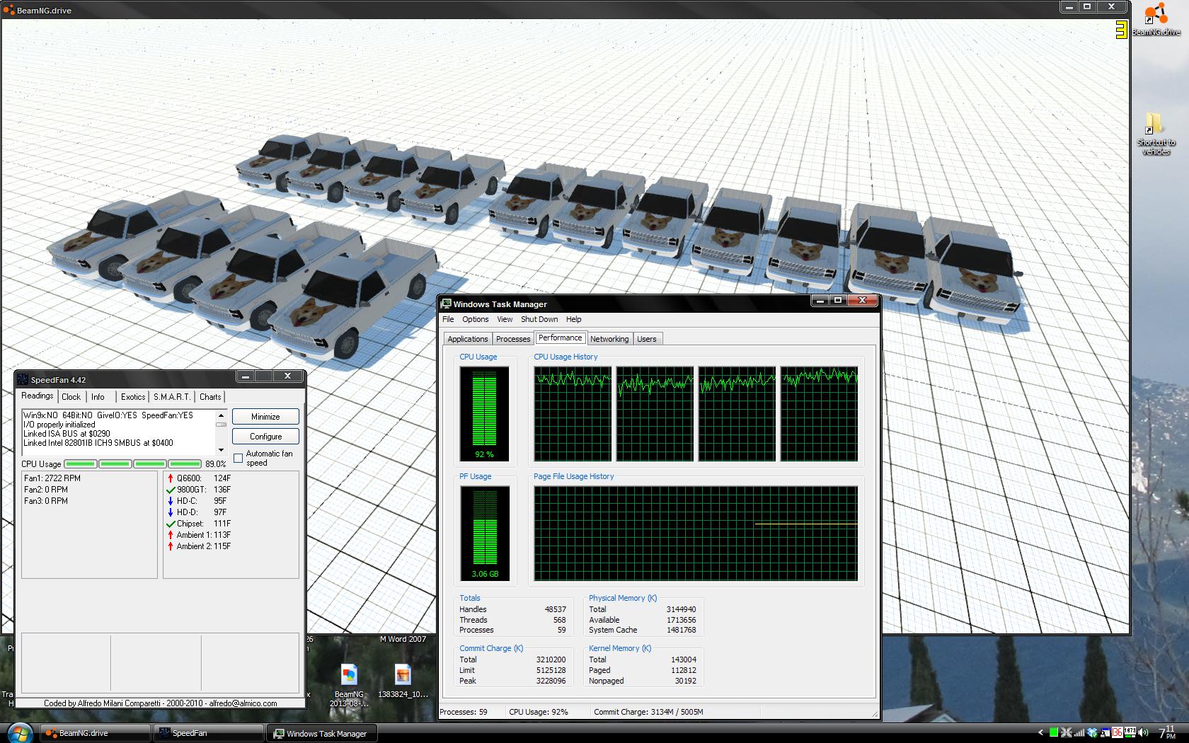Open the Exotics tab in SpeedFan
The image size is (1189, 743).
pyautogui.click(x=133, y=397)
